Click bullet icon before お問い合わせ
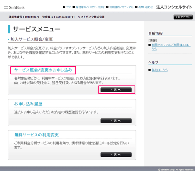Viewport: 195px width, 171px height. click(x=136, y=7)
